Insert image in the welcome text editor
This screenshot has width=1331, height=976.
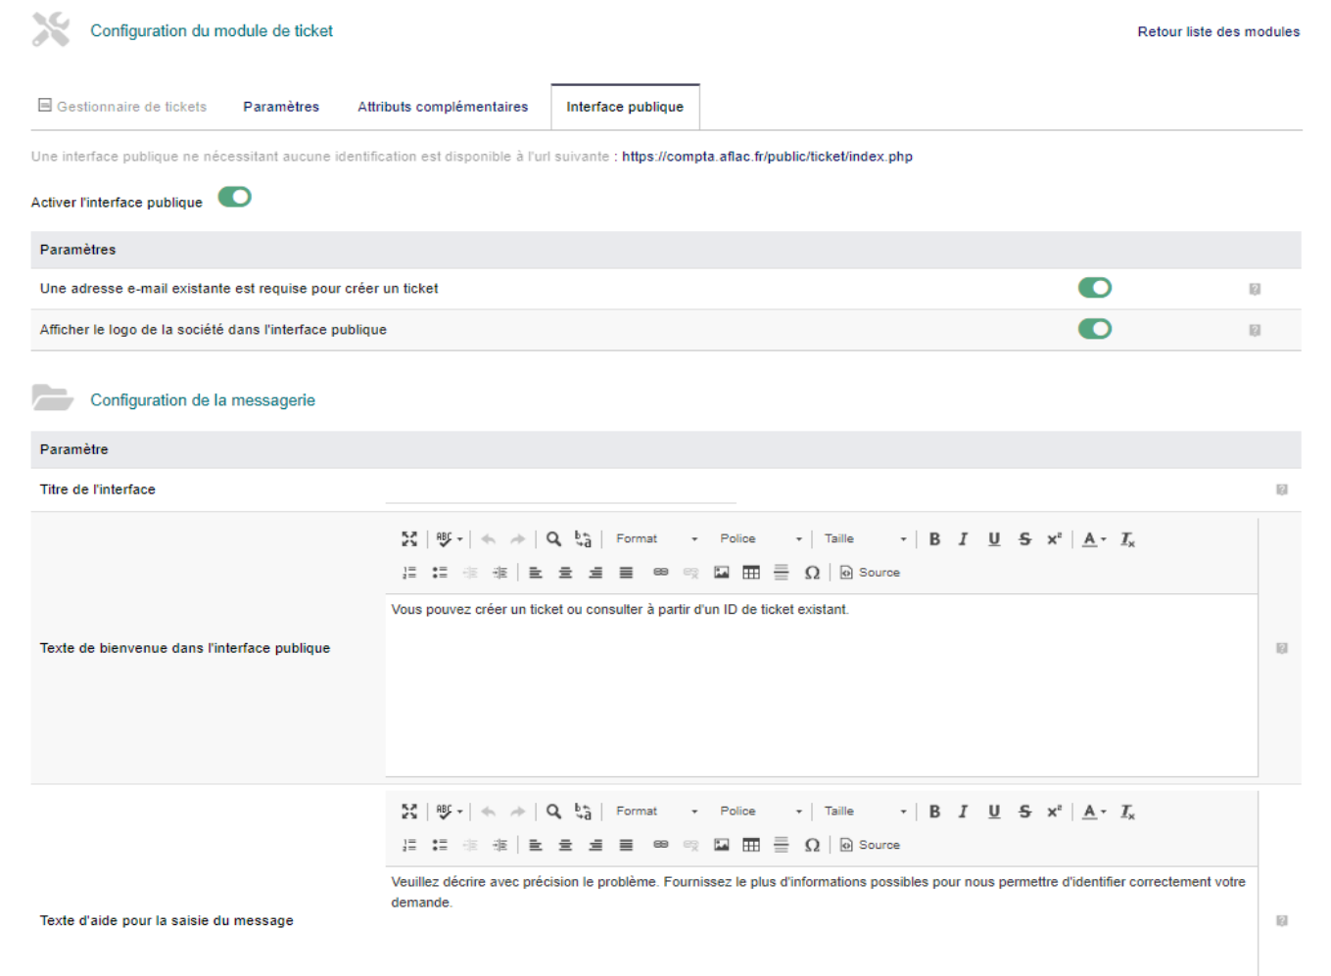tap(722, 573)
